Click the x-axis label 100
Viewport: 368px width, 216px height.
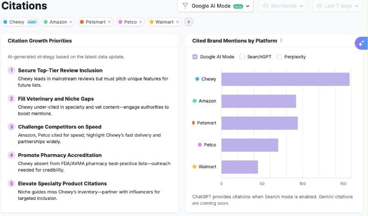[x=302, y=184]
